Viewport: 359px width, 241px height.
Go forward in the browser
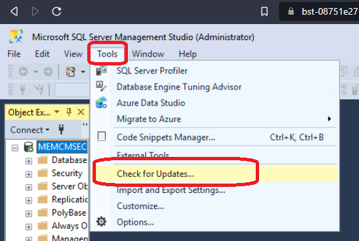coord(35,11)
